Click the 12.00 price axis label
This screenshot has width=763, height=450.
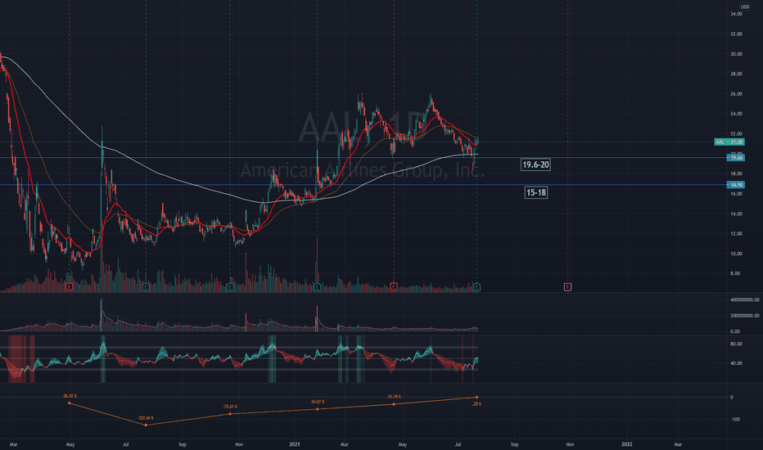736,233
